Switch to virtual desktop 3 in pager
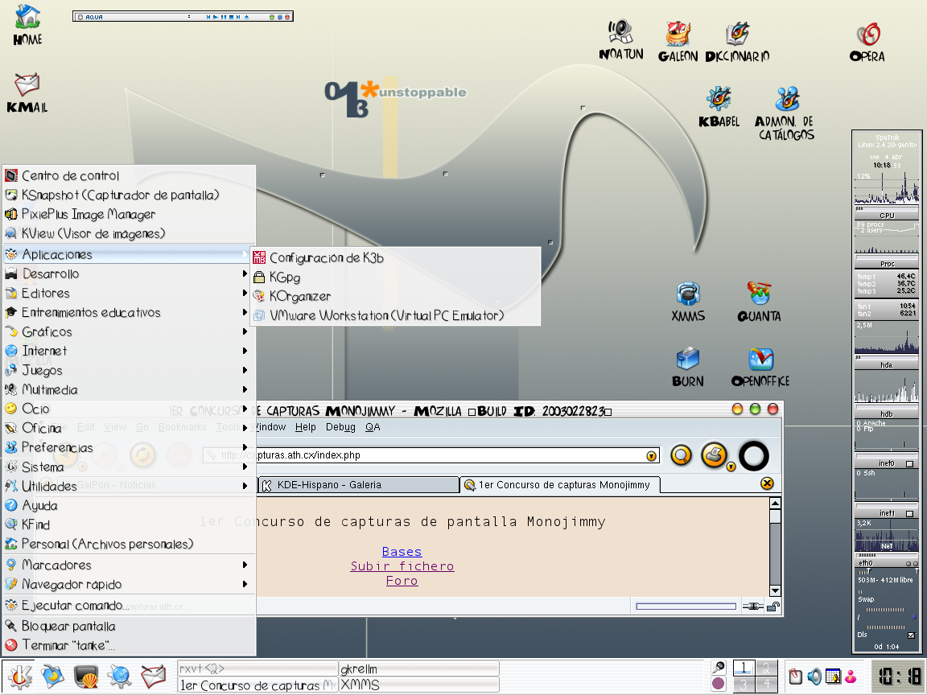 pos(744,685)
